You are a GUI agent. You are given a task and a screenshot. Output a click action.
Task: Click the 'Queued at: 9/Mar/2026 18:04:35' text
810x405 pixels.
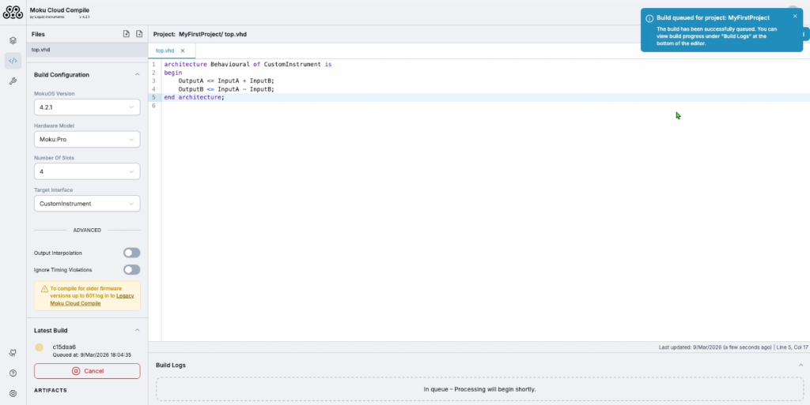pyautogui.click(x=92, y=355)
